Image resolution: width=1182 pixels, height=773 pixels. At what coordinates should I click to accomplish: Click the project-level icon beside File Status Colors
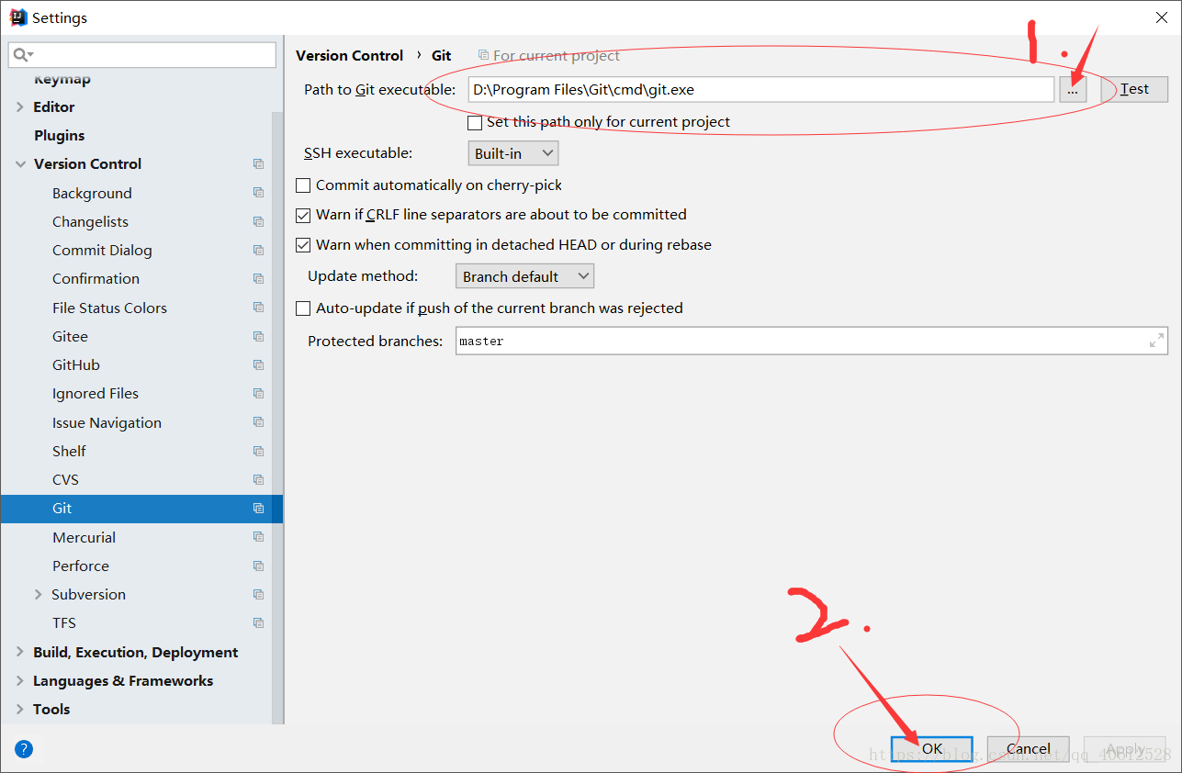tap(258, 308)
